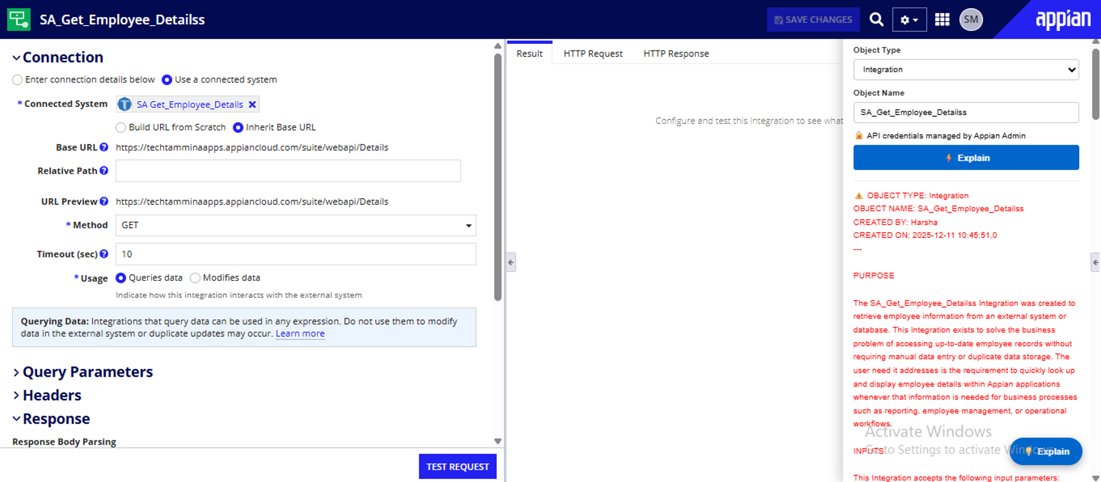
Task: Collapse the Response section
Action: [x=16, y=419]
